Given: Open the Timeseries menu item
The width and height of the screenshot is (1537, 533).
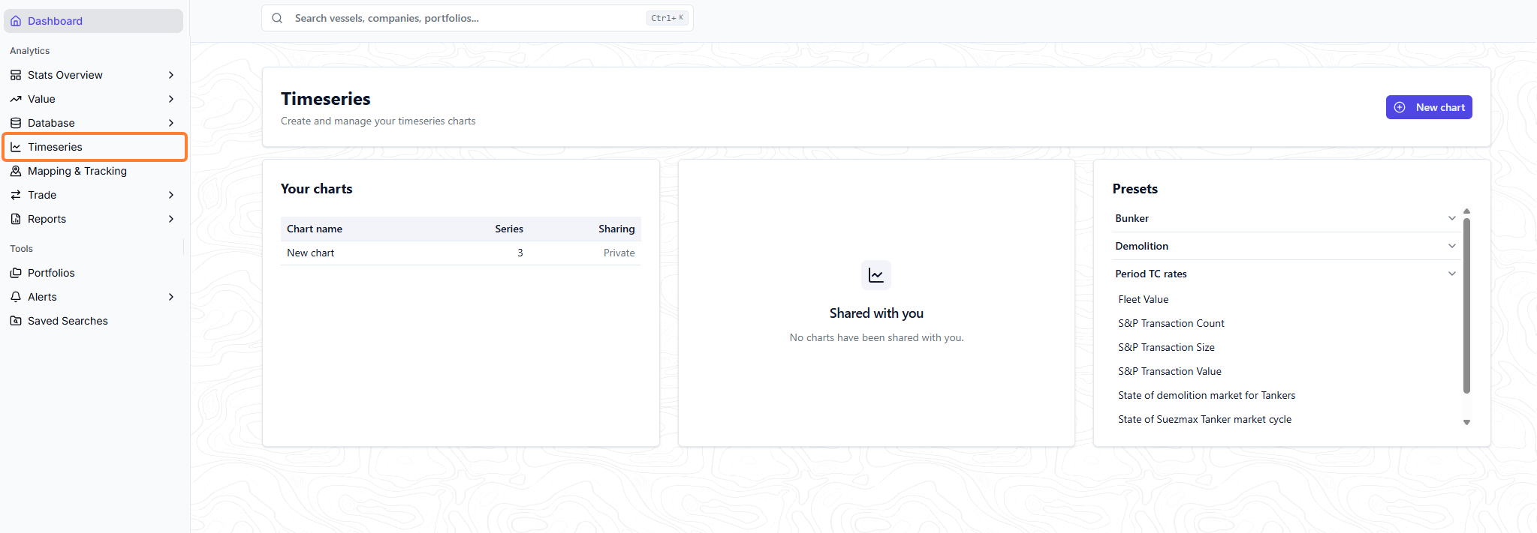Looking at the screenshot, I should click(95, 147).
